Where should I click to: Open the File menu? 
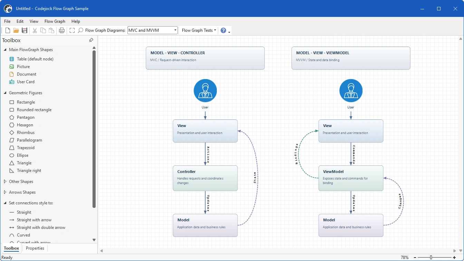(x=7, y=21)
